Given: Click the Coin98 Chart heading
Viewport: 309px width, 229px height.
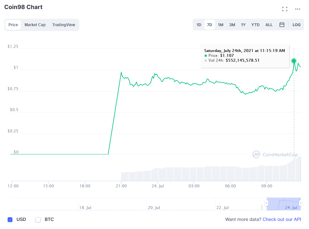Looking at the screenshot, I should tap(23, 7).
